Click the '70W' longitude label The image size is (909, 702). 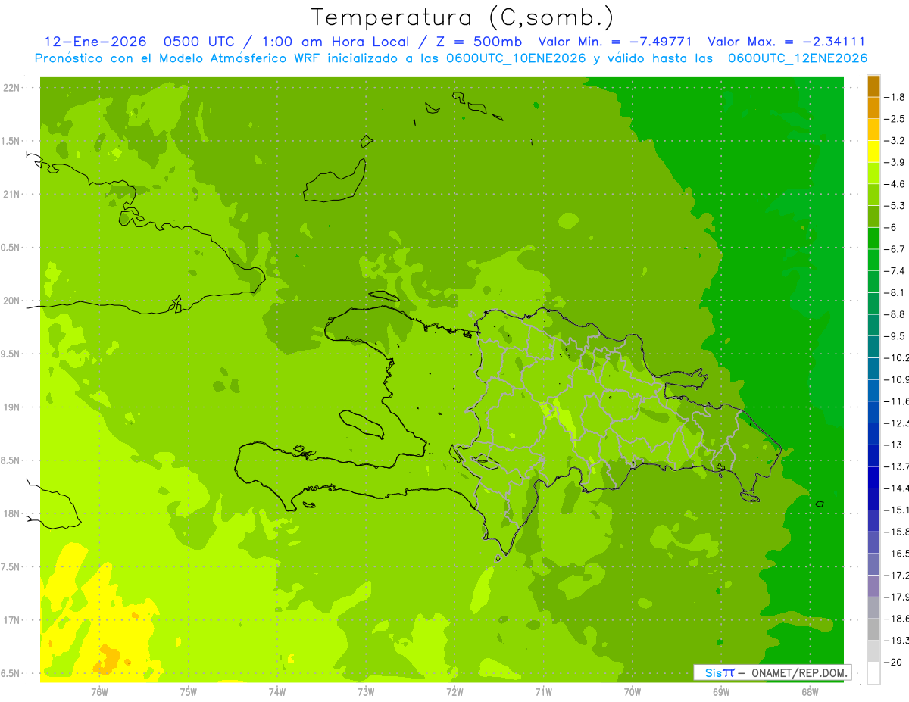(632, 692)
